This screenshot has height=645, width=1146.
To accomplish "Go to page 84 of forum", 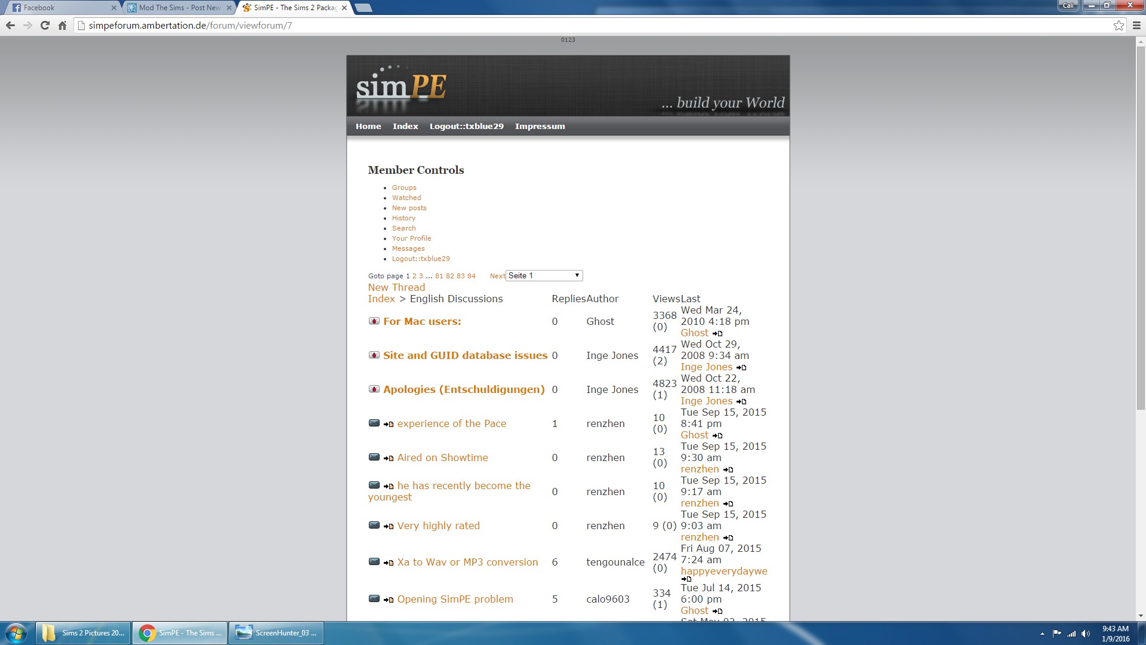I will [x=472, y=276].
